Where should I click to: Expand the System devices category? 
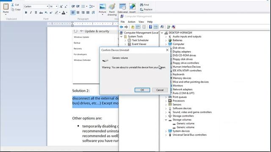point(166,131)
